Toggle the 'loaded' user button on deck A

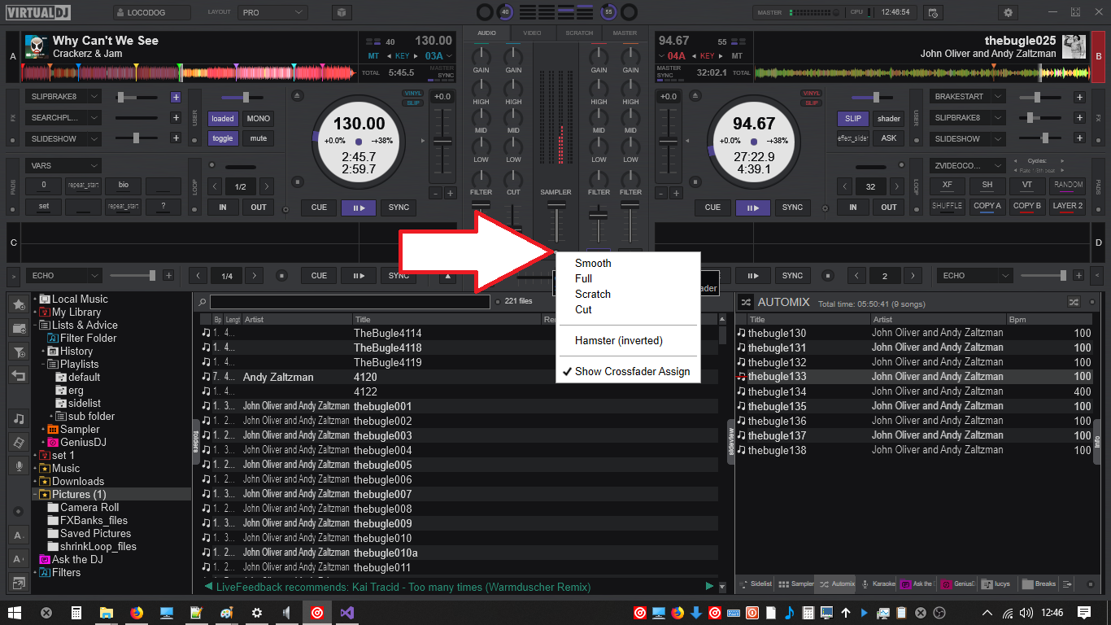(223, 119)
